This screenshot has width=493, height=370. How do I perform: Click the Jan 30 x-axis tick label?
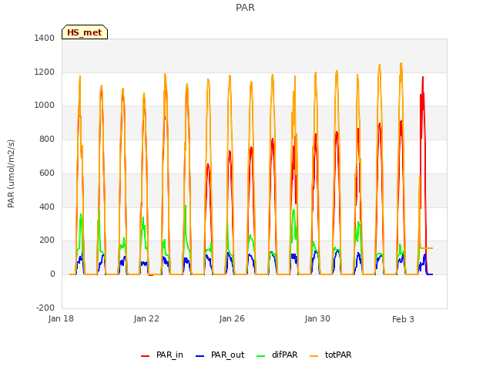(x=317, y=318)
